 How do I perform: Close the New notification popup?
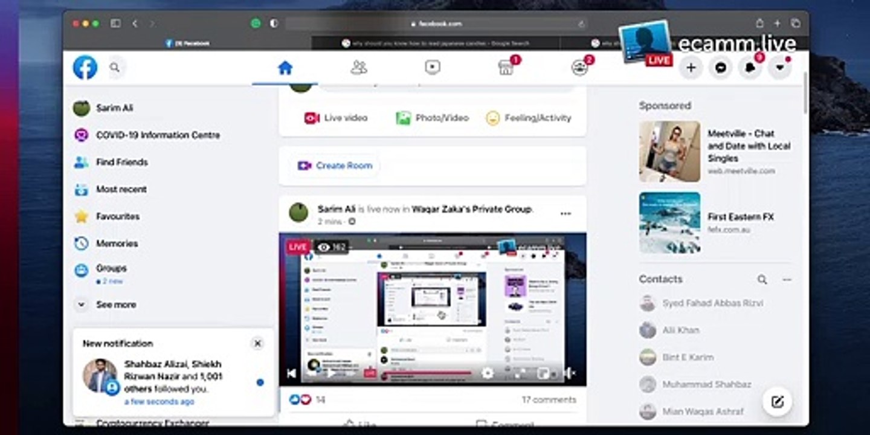coord(257,343)
